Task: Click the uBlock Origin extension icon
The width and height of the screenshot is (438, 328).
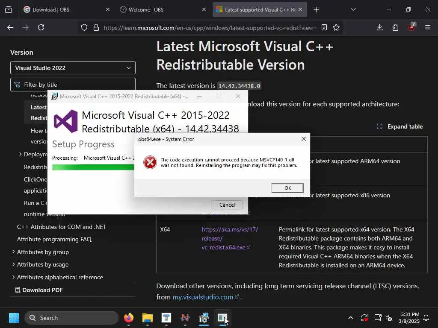Action: (x=411, y=27)
